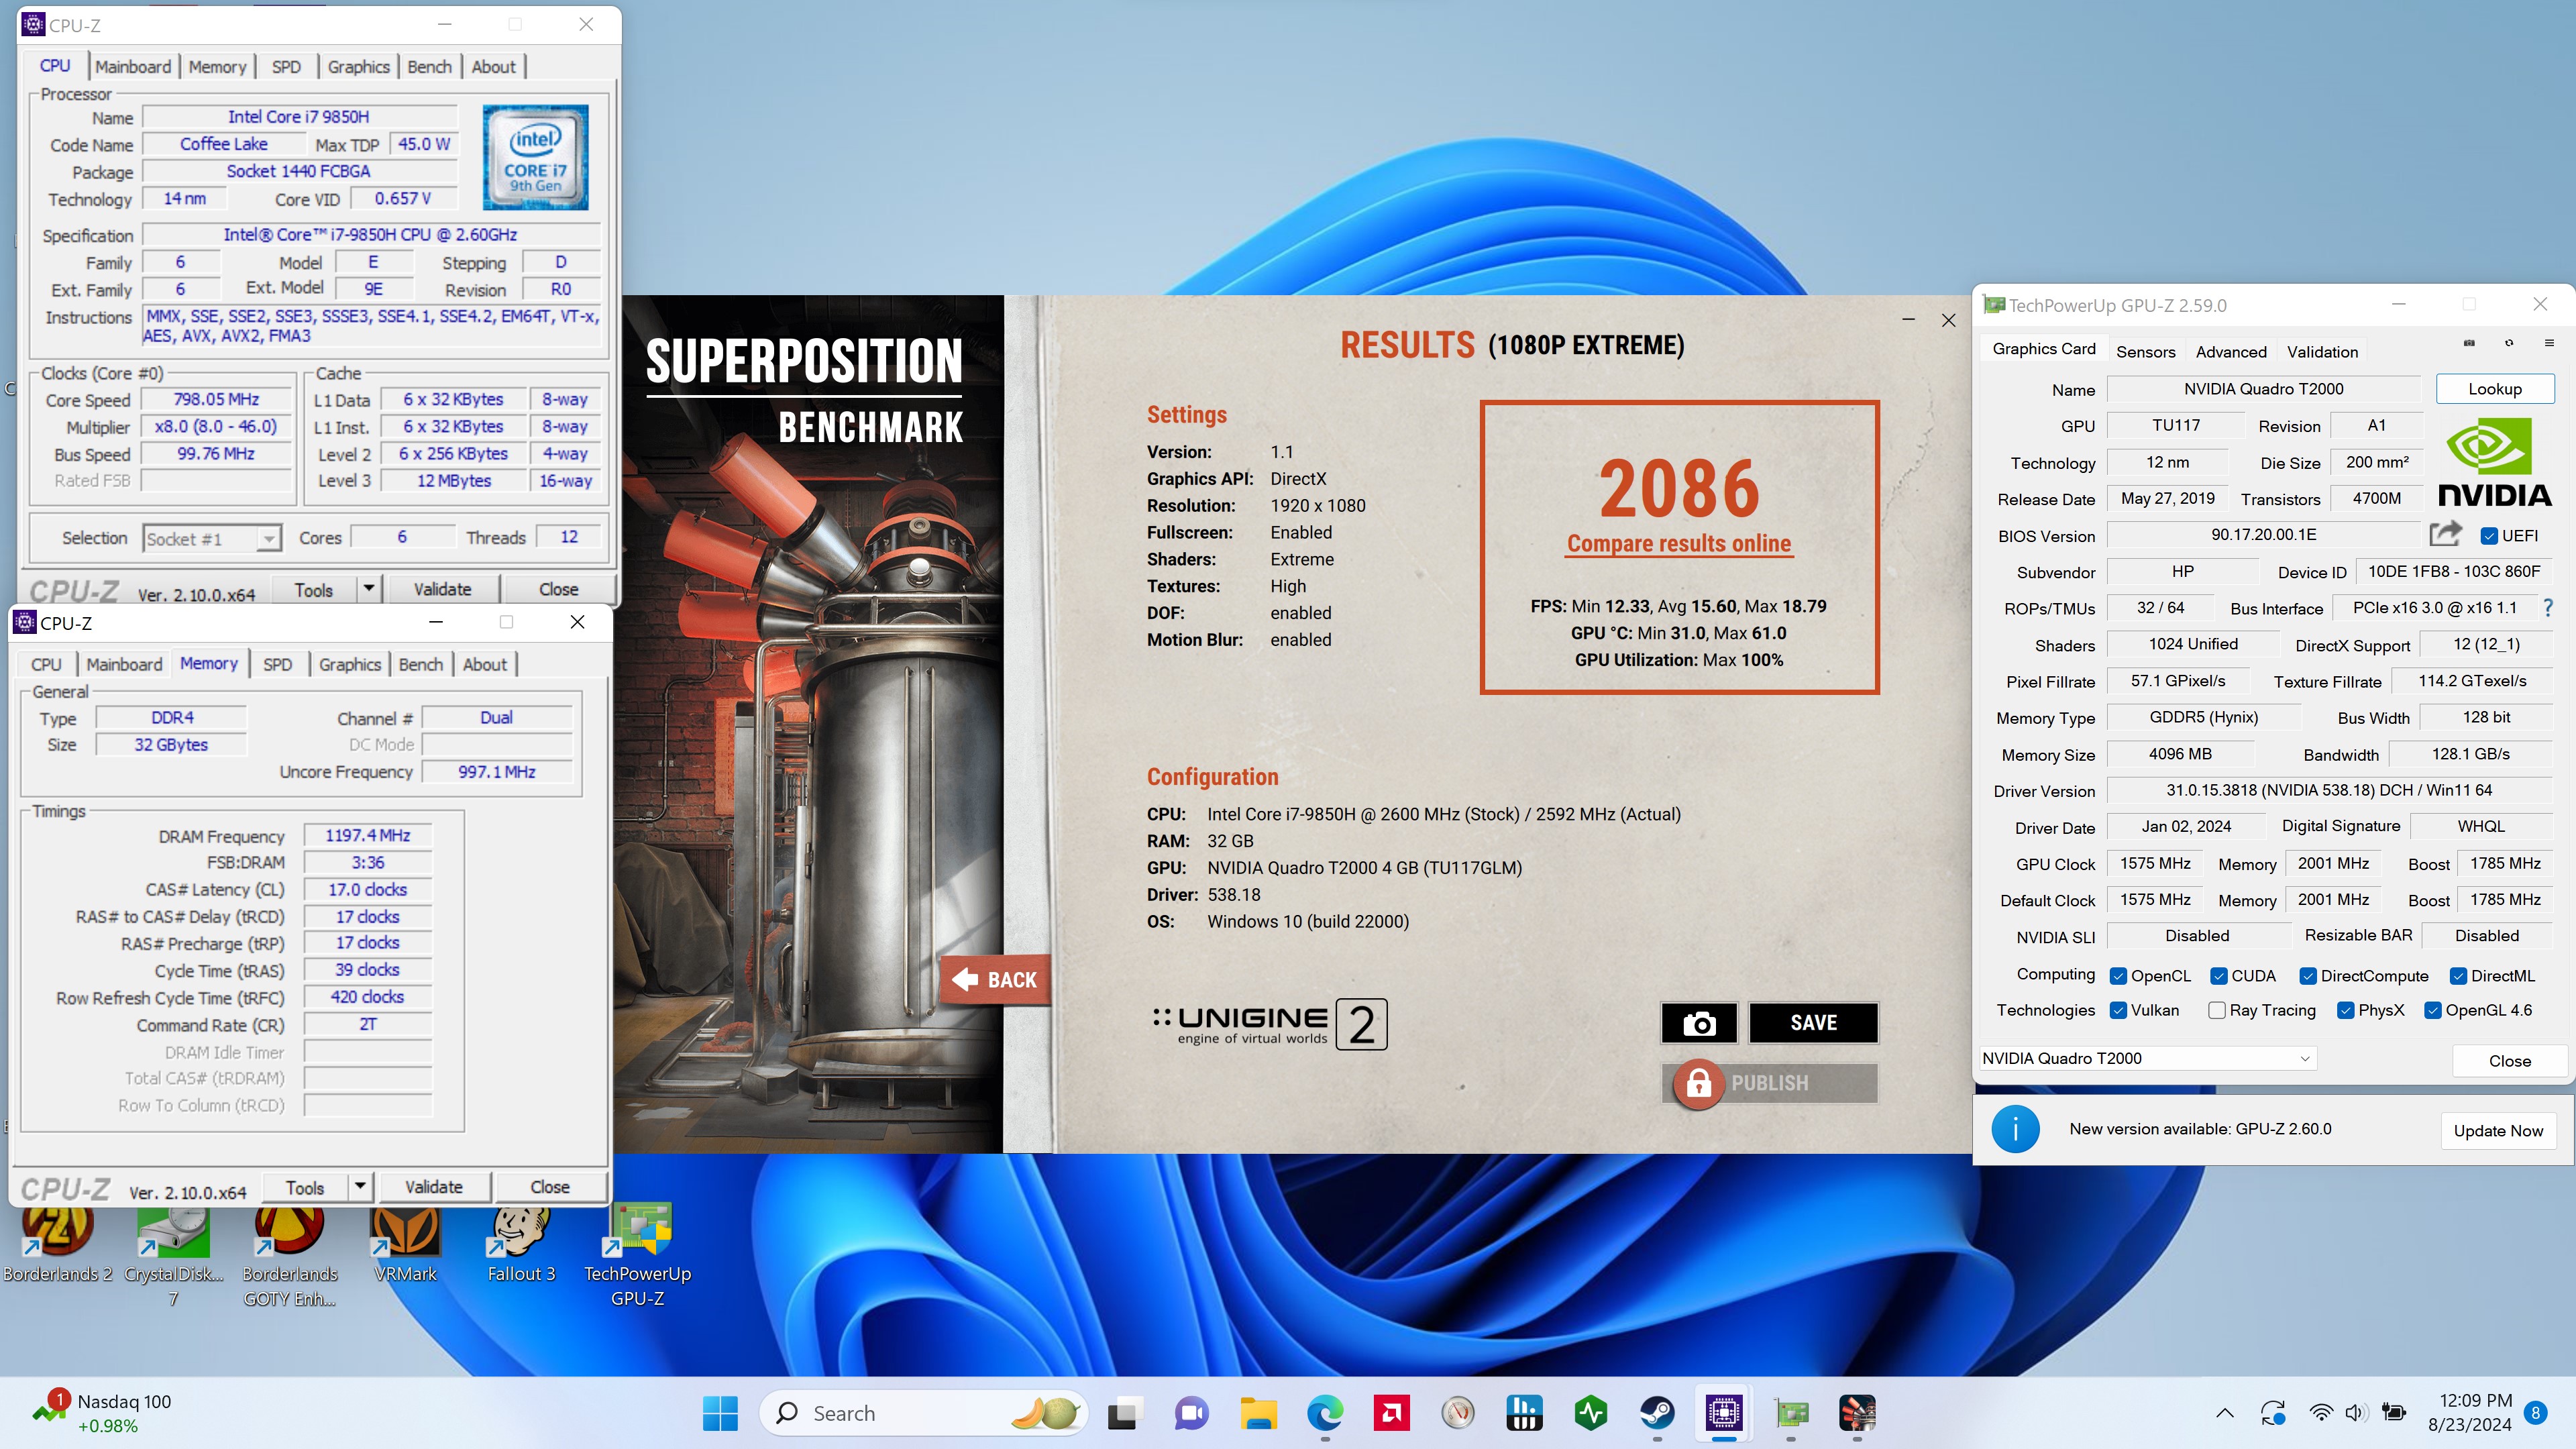This screenshot has width=2576, height=1449.
Task: Click the taskbar Search box
Action: [x=922, y=1413]
